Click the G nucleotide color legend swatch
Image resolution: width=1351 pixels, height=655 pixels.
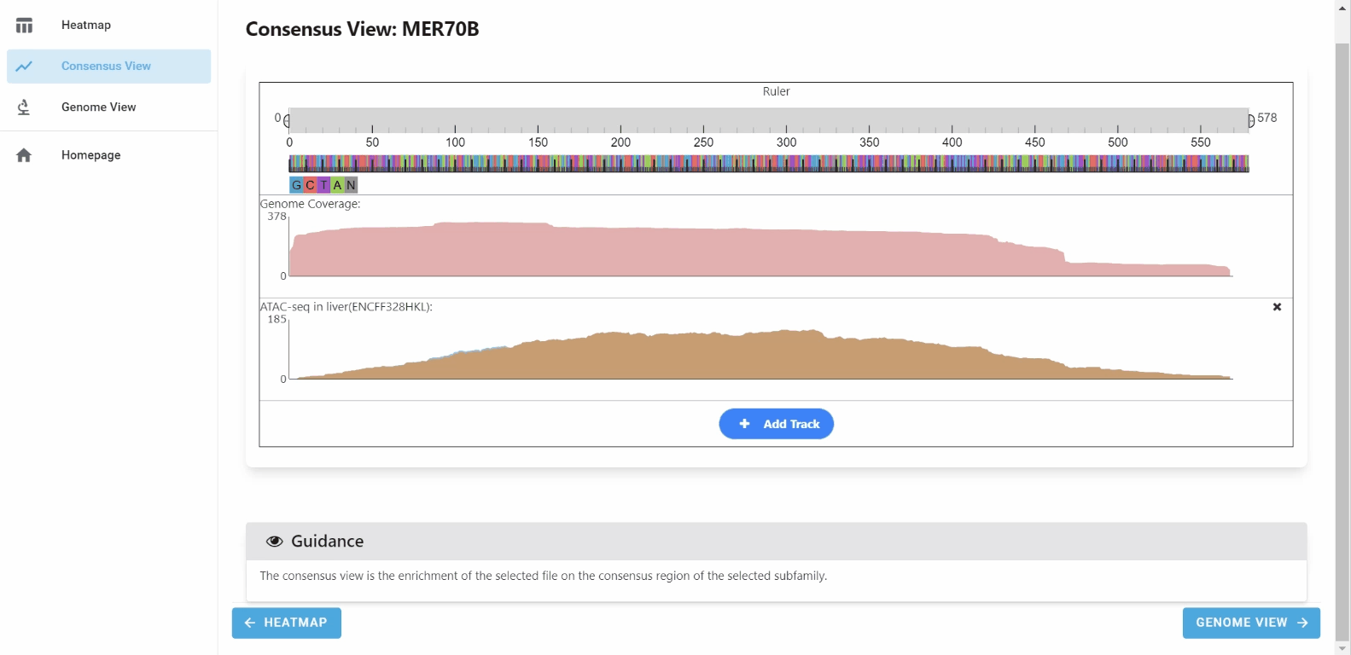(x=296, y=185)
